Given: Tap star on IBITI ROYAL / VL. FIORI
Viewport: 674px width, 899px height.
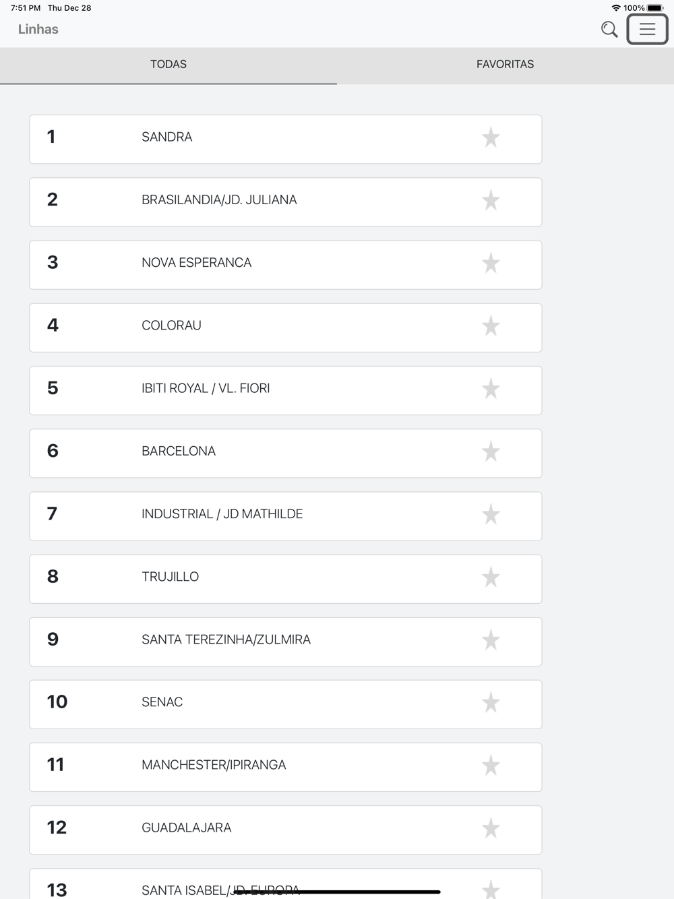Looking at the screenshot, I should point(491,389).
